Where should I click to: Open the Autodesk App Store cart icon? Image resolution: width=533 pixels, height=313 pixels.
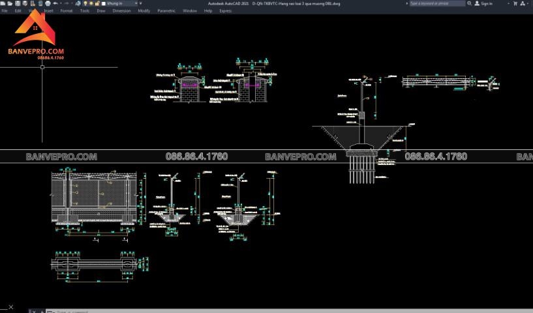pos(515,3)
